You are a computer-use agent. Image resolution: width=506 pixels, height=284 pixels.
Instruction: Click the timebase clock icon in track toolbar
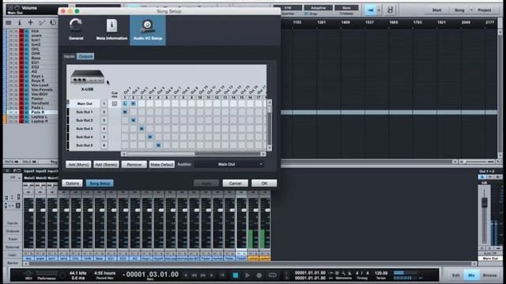[x=53, y=23]
